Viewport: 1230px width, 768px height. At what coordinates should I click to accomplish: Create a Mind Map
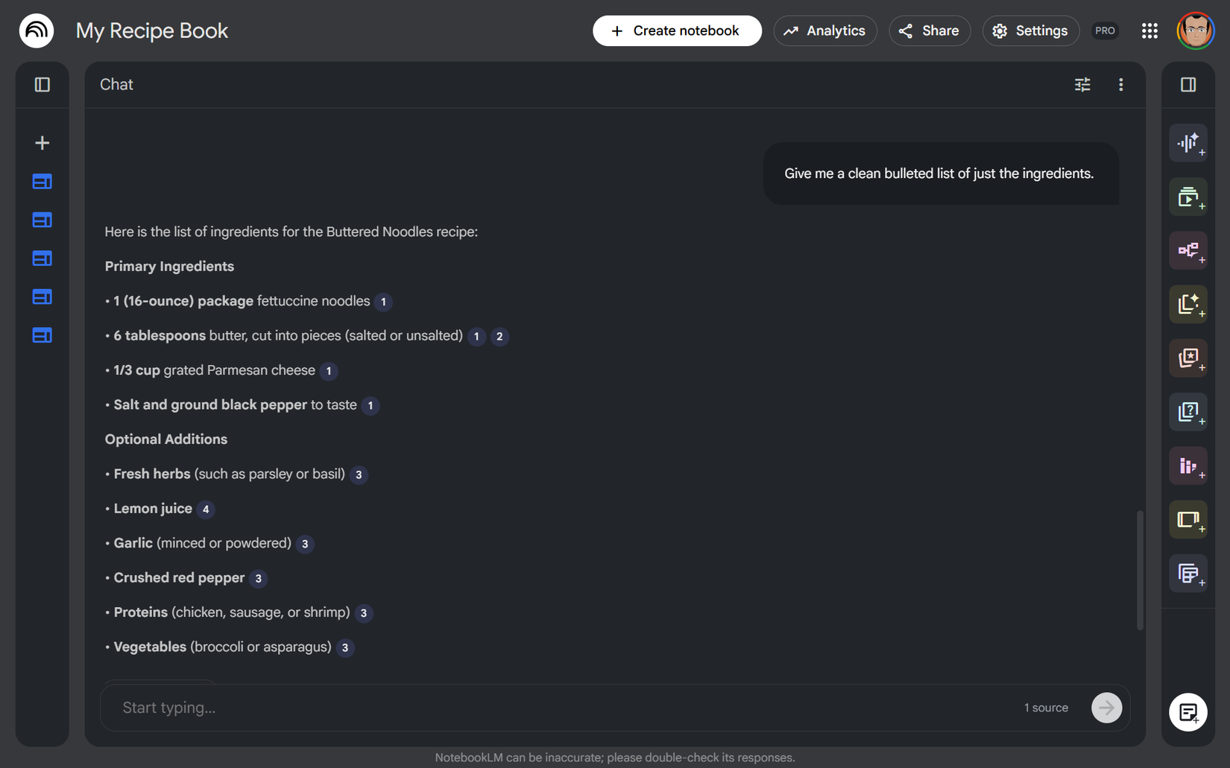tap(1188, 250)
